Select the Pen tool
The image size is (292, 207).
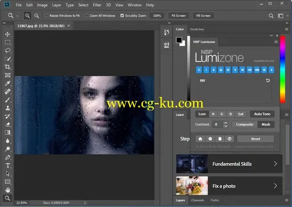[x=7, y=157]
